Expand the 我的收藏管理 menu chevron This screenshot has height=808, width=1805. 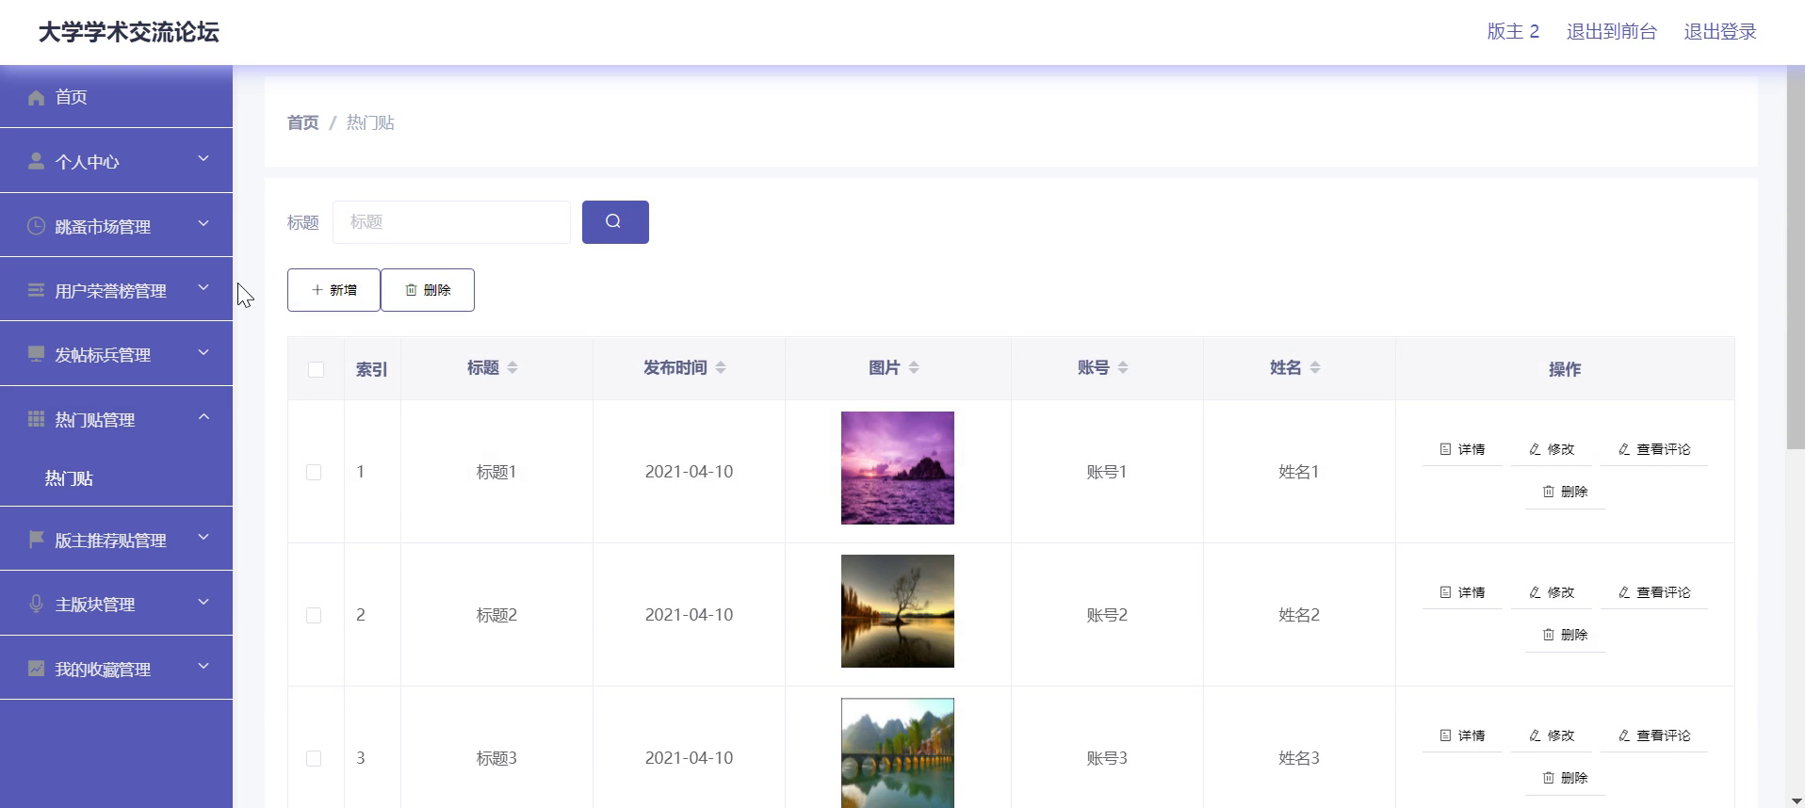pos(203,666)
